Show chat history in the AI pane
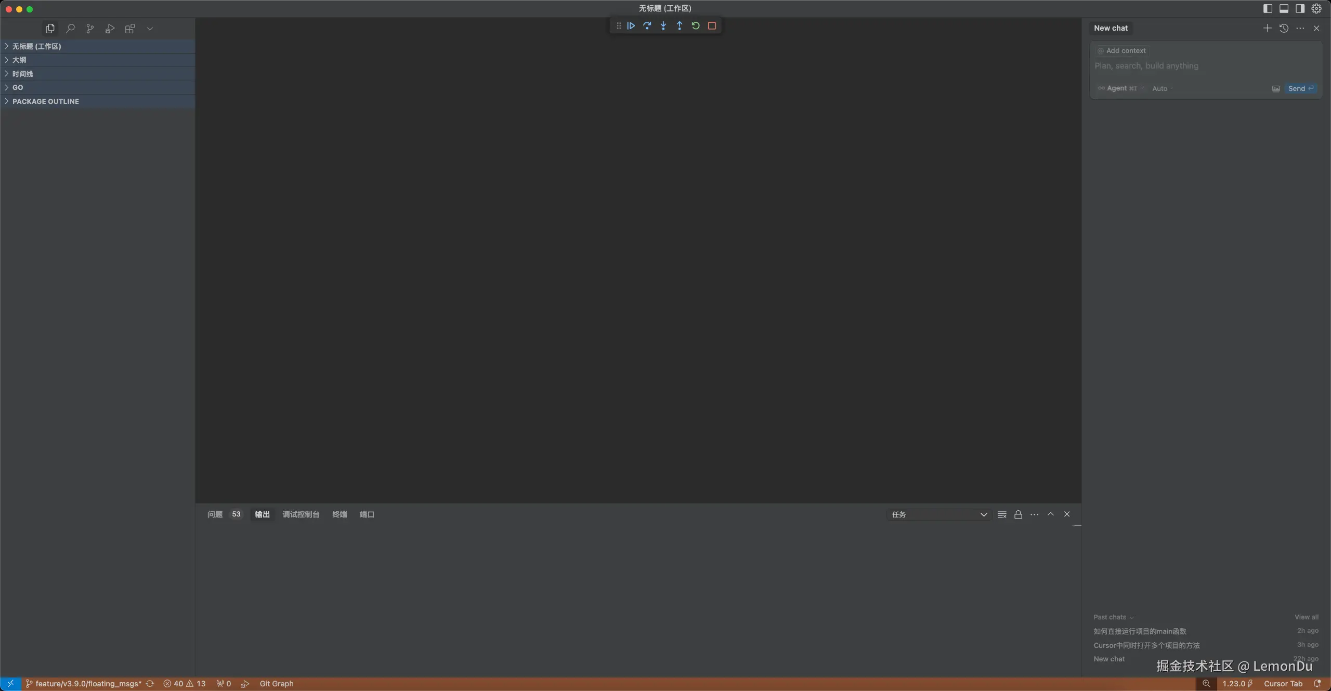This screenshot has height=691, width=1331. coord(1284,28)
